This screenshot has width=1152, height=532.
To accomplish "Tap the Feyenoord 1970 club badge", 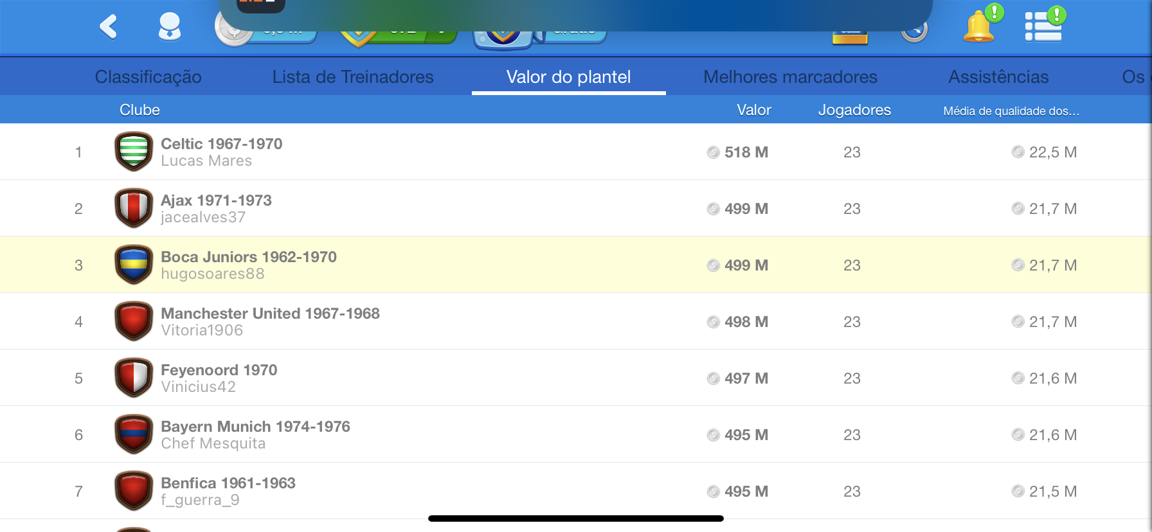I will (x=134, y=378).
